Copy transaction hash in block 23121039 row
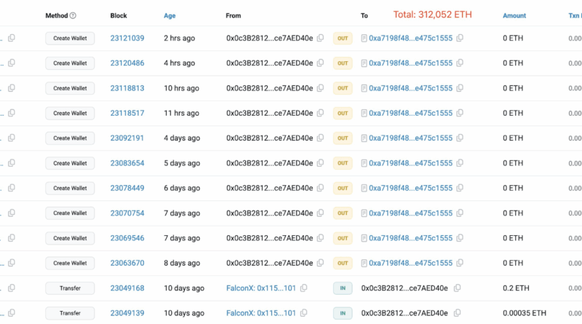582x324 pixels. (x=12, y=38)
